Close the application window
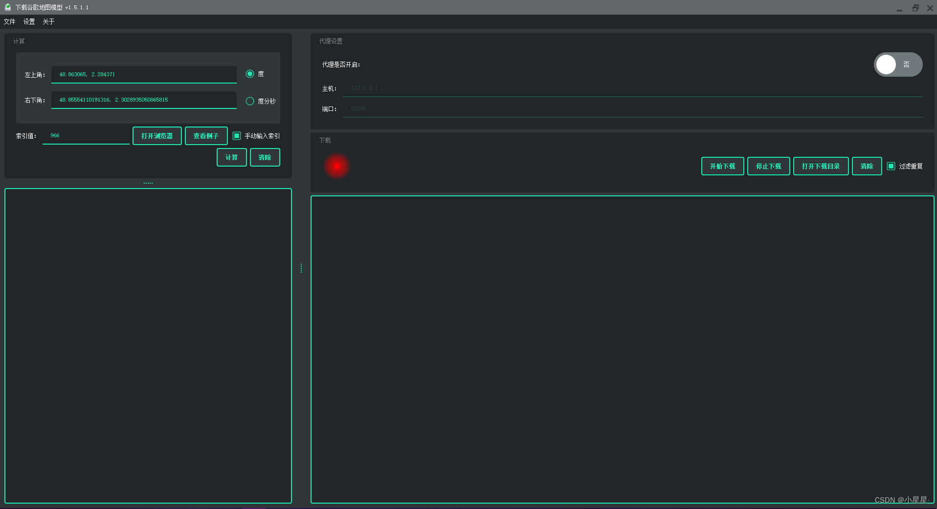The width and height of the screenshot is (937, 509). (x=930, y=8)
